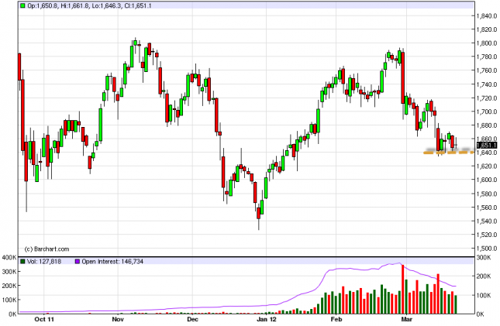Click the Oct 11 axis label
The image size is (500, 326).
[x=44, y=319]
